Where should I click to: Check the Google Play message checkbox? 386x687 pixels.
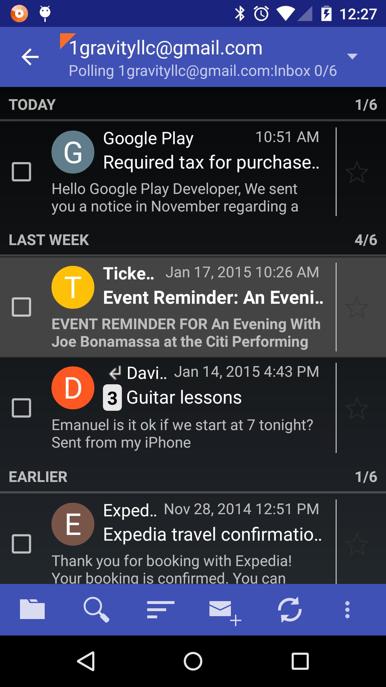[x=21, y=172]
